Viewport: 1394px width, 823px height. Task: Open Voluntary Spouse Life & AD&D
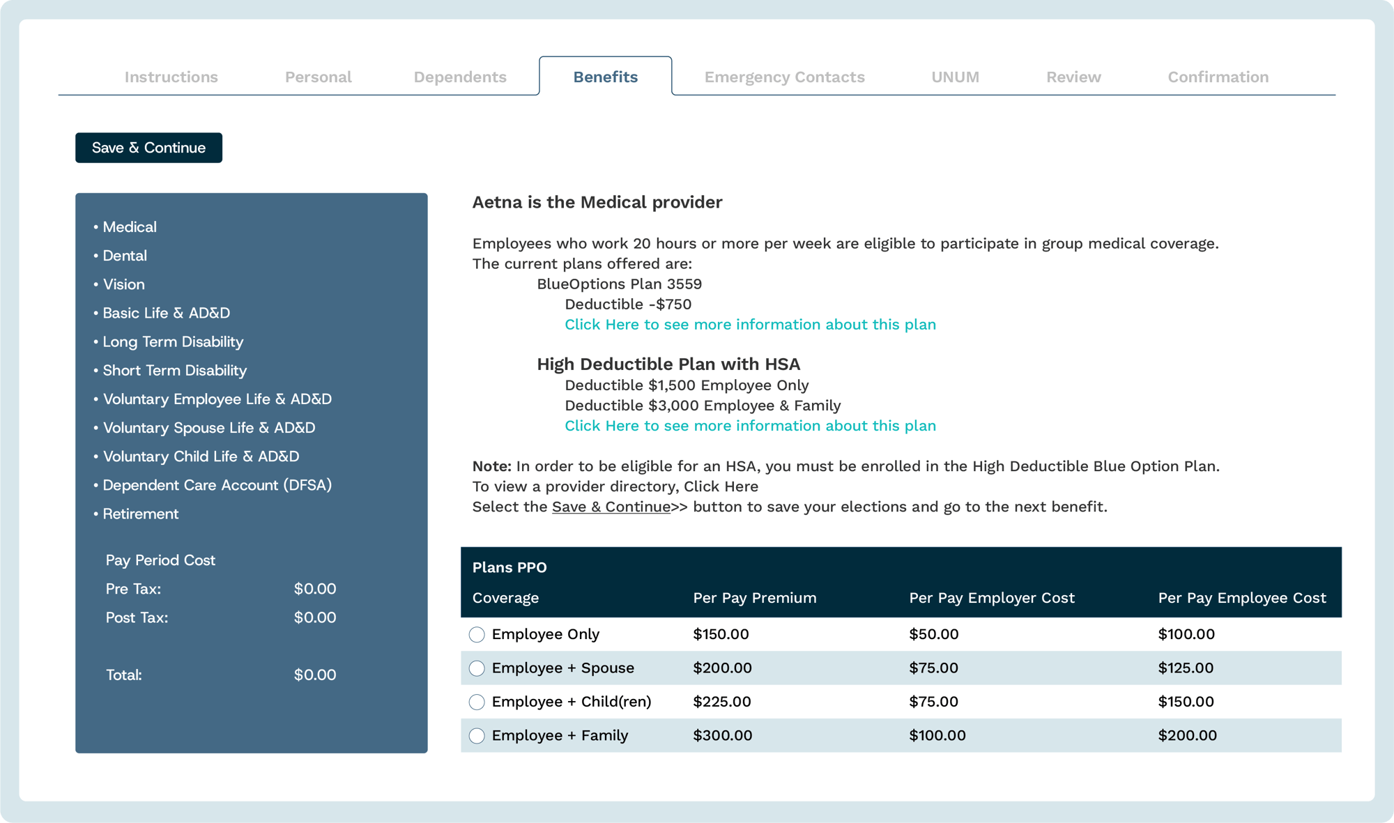coord(208,428)
